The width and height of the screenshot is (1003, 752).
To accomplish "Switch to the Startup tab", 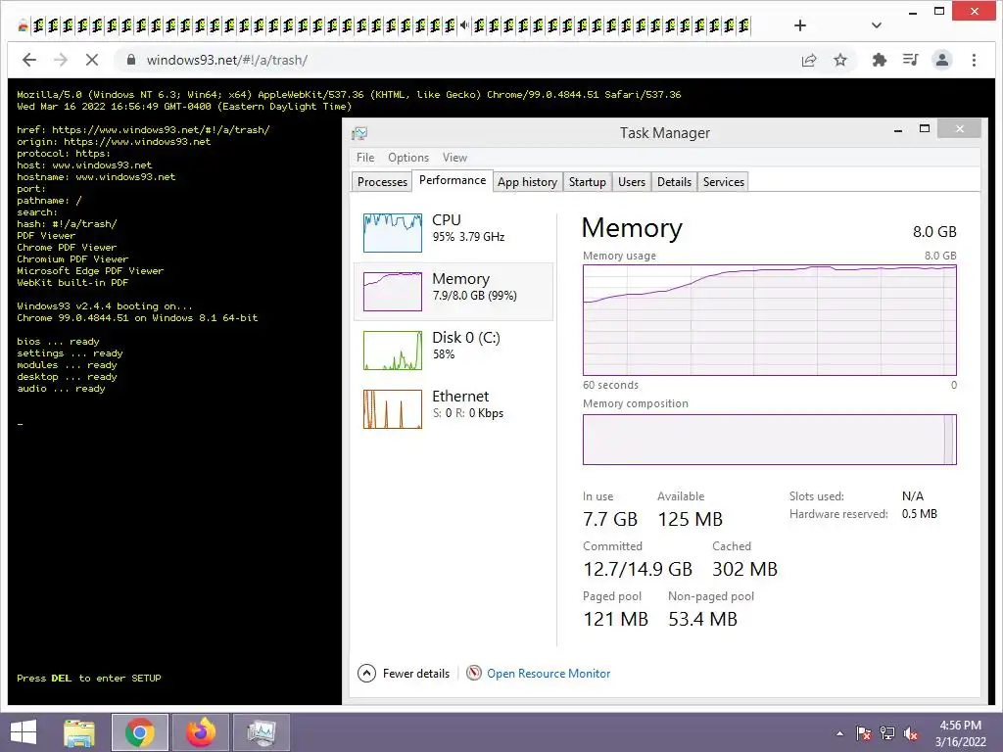I will [x=588, y=181].
